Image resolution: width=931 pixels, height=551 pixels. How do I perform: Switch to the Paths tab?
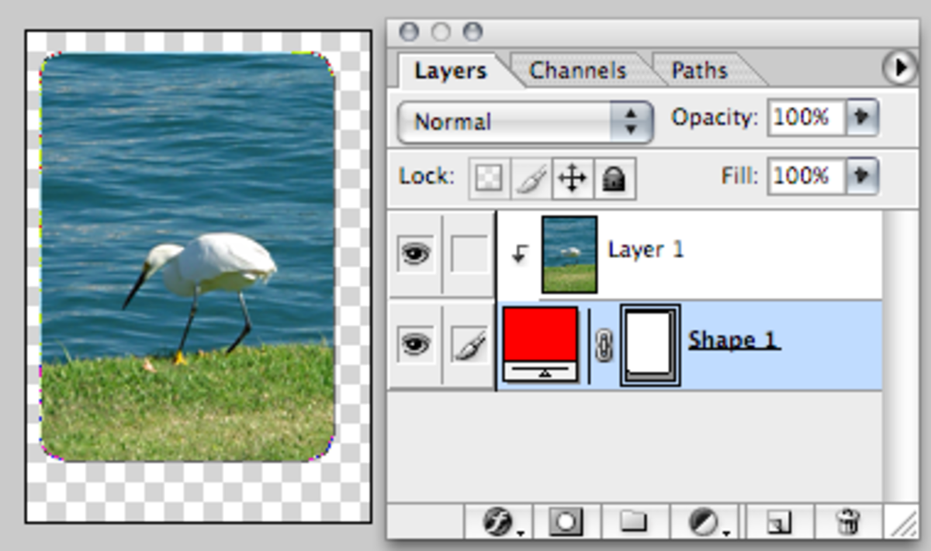(698, 71)
